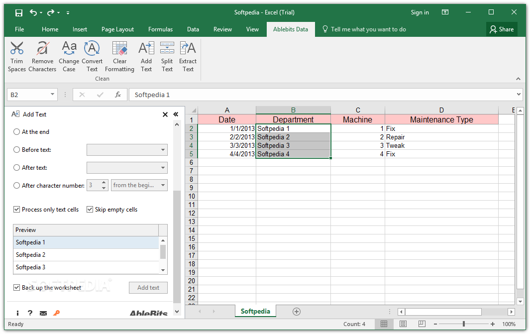The width and height of the screenshot is (530, 334).
Task: Click the 100% zoom level
Action: pyautogui.click(x=509, y=324)
